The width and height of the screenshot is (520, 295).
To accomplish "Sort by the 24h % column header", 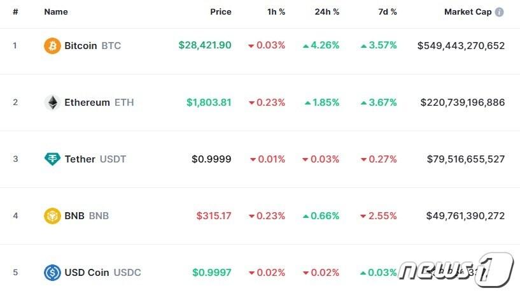I will pyautogui.click(x=327, y=12).
